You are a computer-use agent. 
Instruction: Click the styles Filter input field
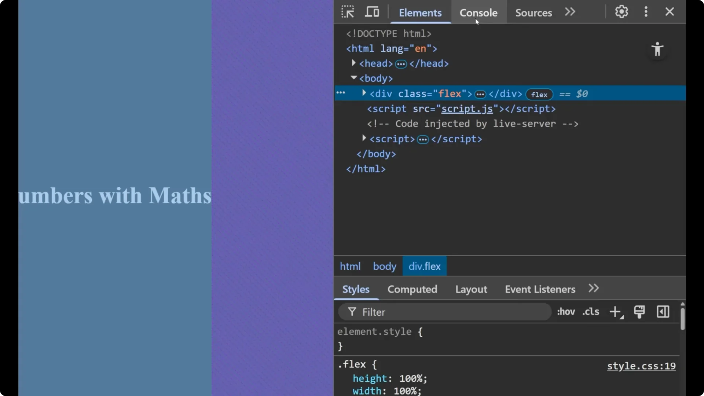click(422, 312)
